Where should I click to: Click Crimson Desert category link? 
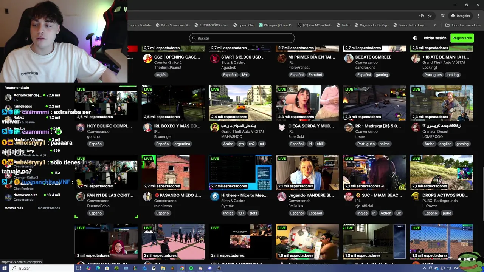435,131
